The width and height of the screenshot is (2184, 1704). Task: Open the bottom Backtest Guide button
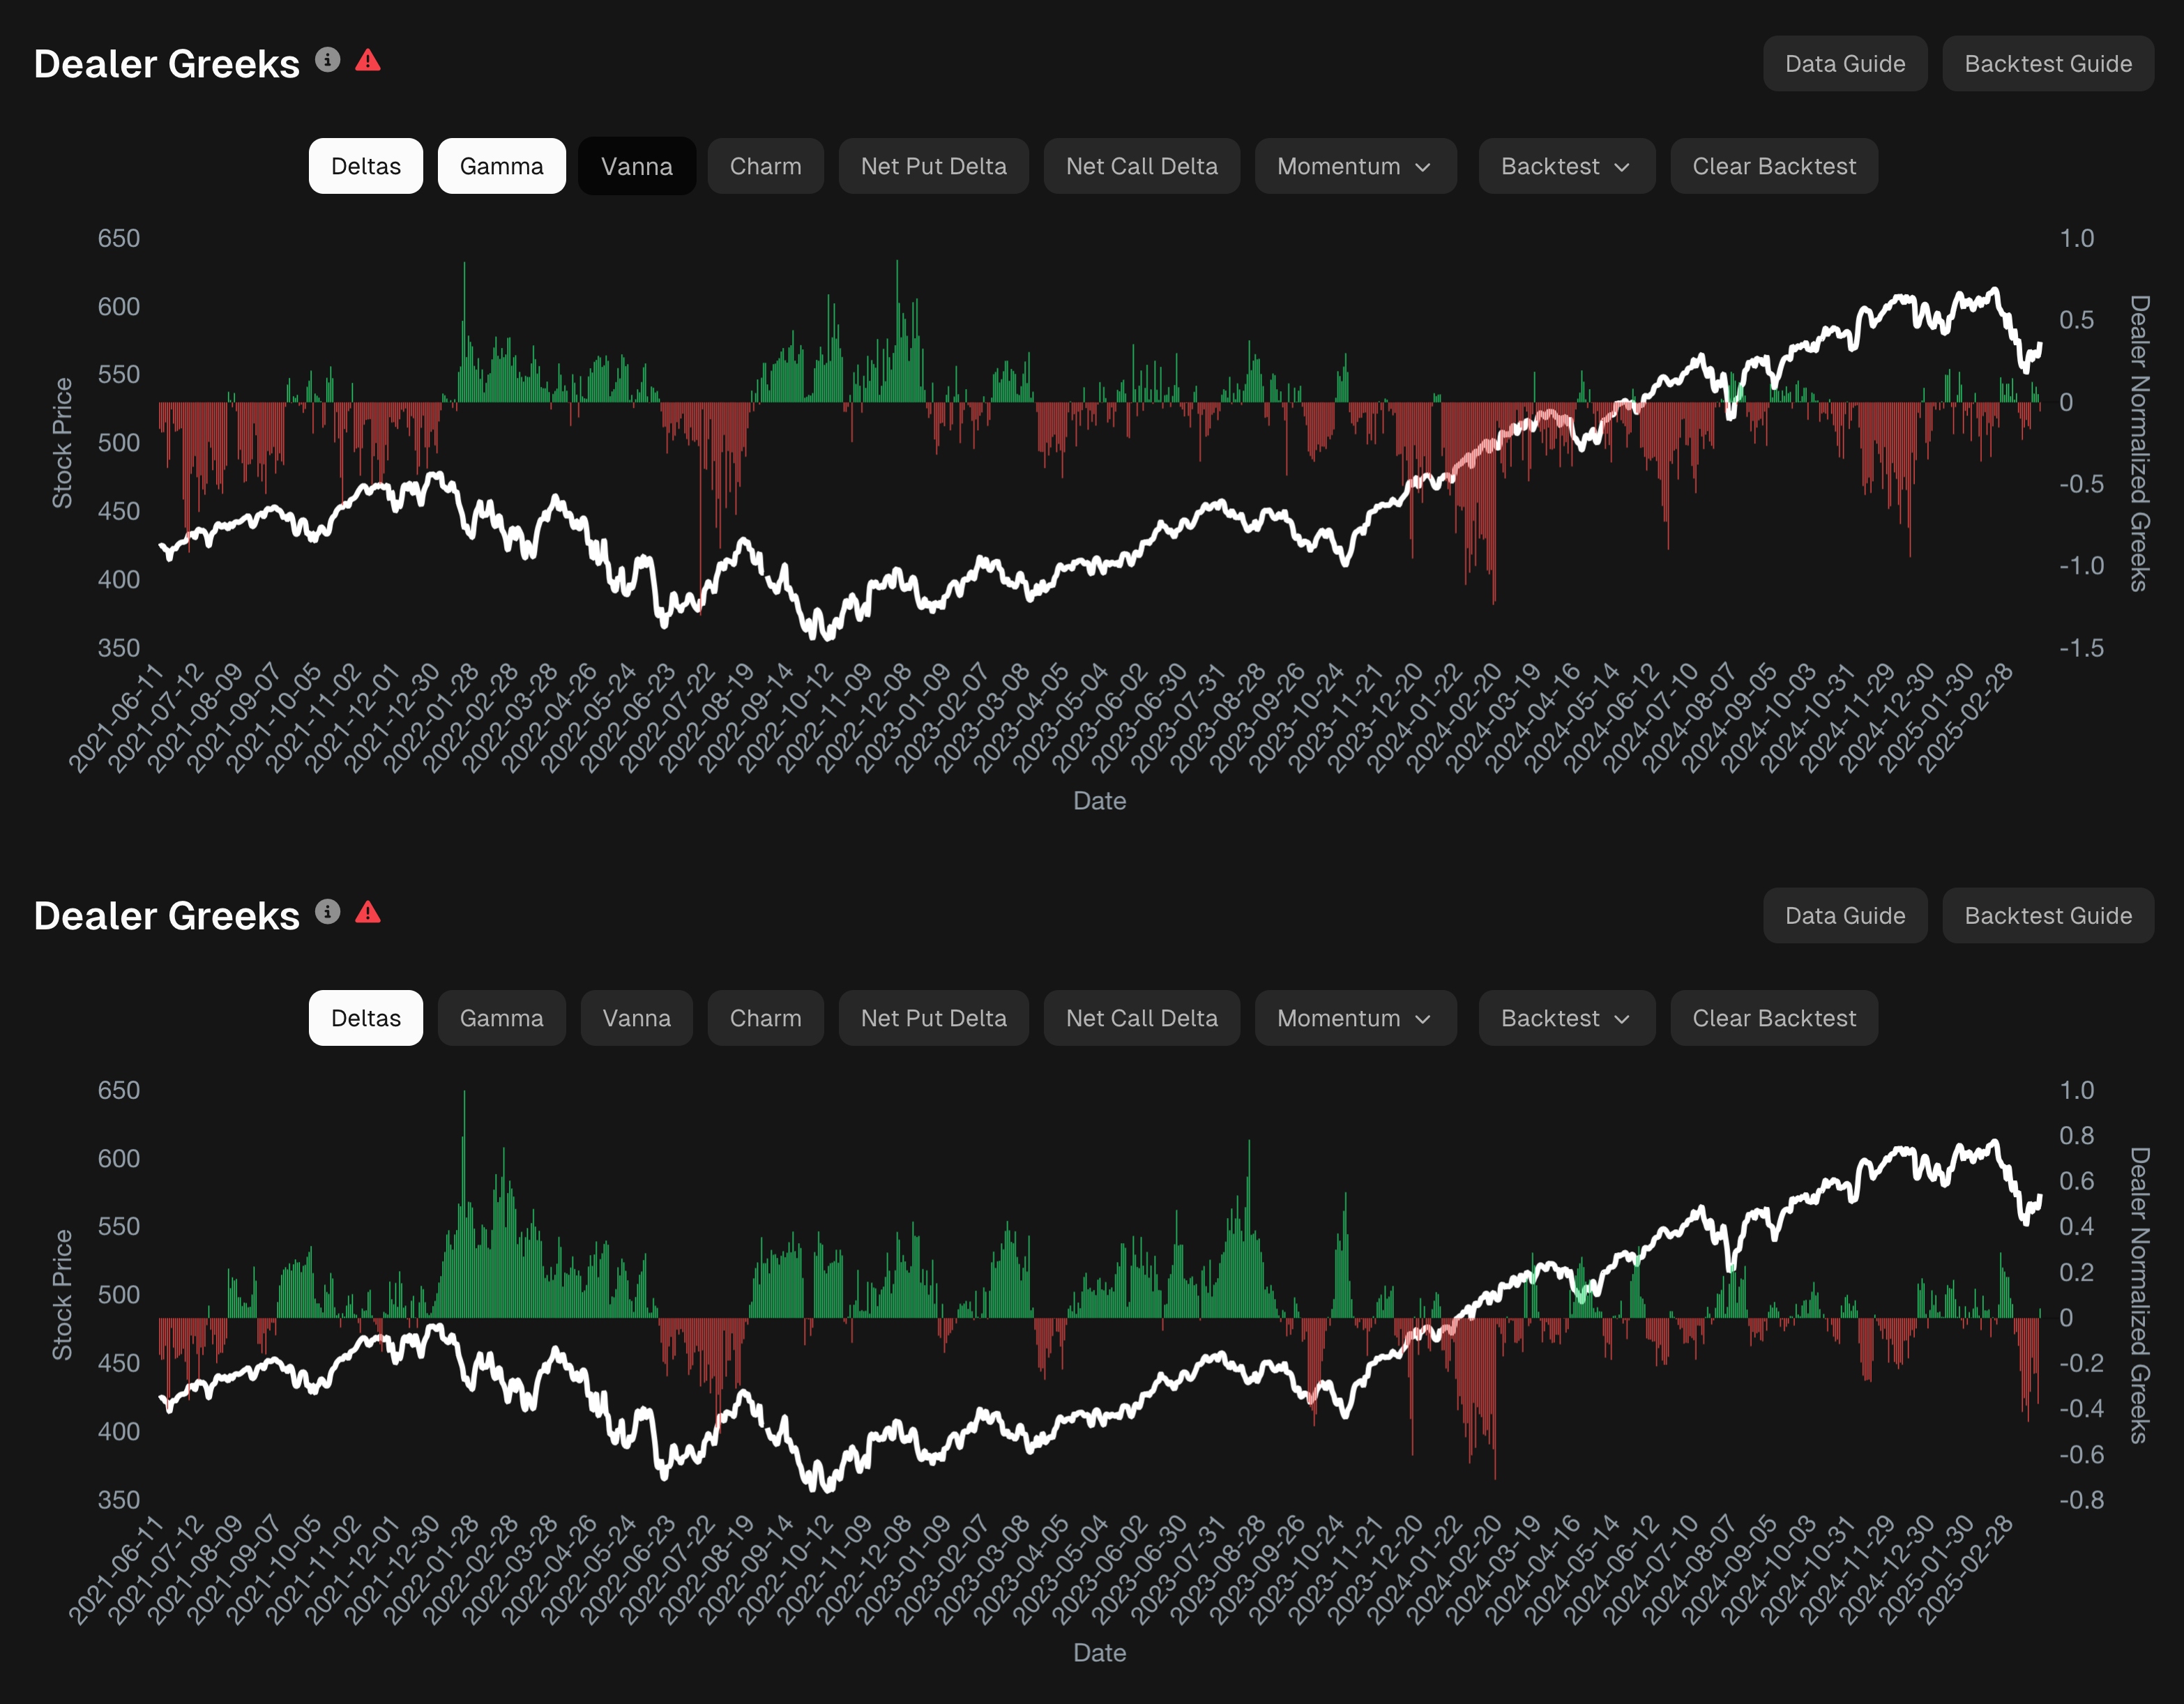tap(2047, 916)
